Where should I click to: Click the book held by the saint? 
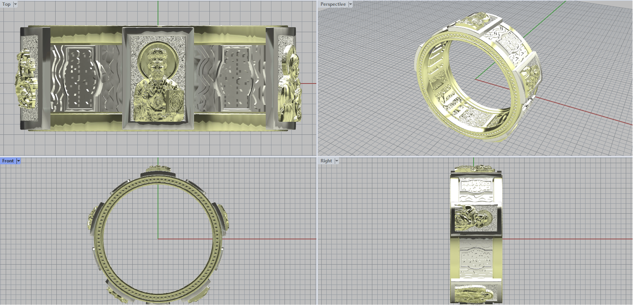tap(176, 101)
